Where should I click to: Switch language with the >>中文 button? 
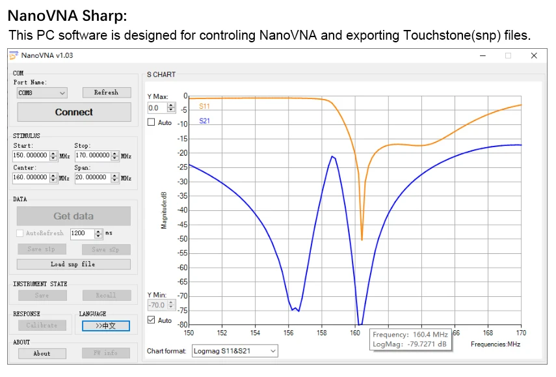pos(105,326)
